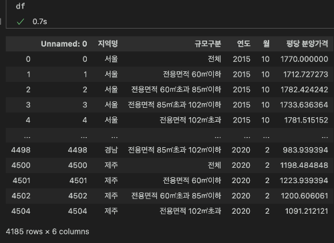Click row index label 4501
Image resolution: width=334 pixels, height=243 pixels.
[21, 180]
